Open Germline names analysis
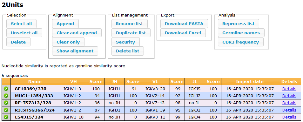Image resolution: width=303 pixels, height=122 pixels. click(x=241, y=33)
